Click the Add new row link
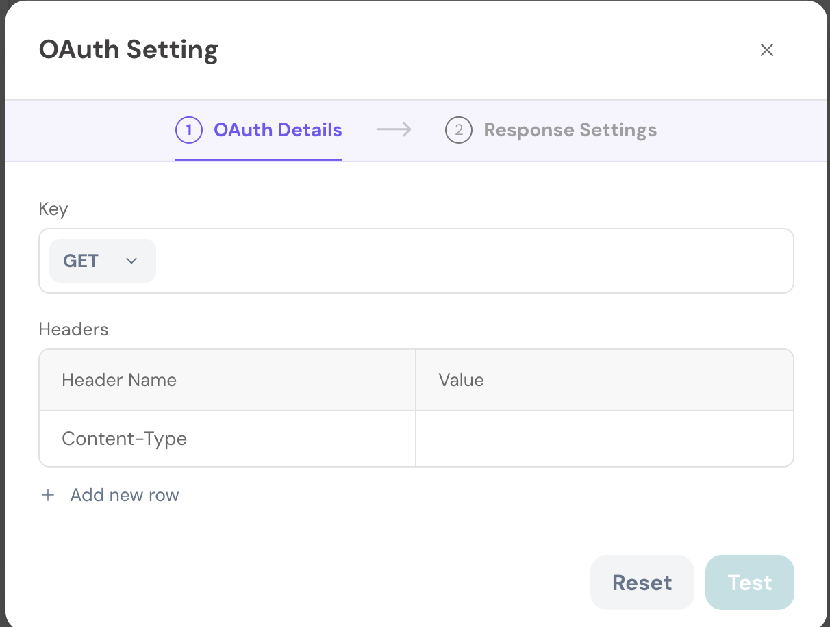Image resolution: width=830 pixels, height=627 pixels. point(124,495)
